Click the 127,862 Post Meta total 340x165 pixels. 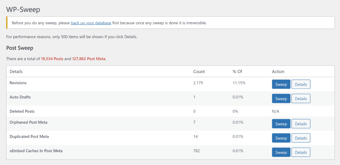point(88,59)
